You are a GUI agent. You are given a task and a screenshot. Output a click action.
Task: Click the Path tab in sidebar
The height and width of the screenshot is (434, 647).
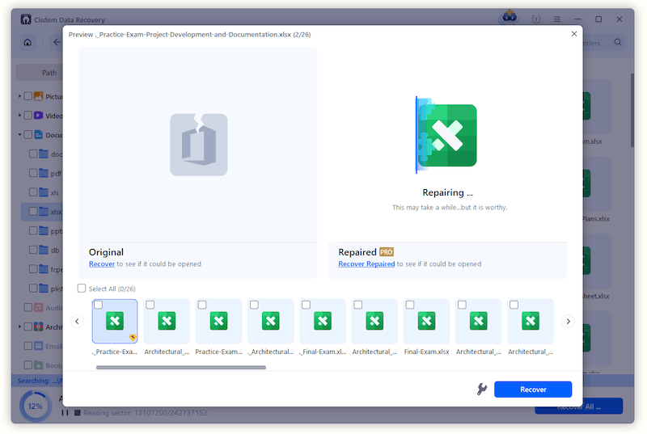[49, 73]
